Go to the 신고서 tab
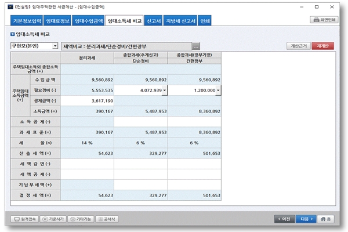348x232 pixels. point(153,21)
